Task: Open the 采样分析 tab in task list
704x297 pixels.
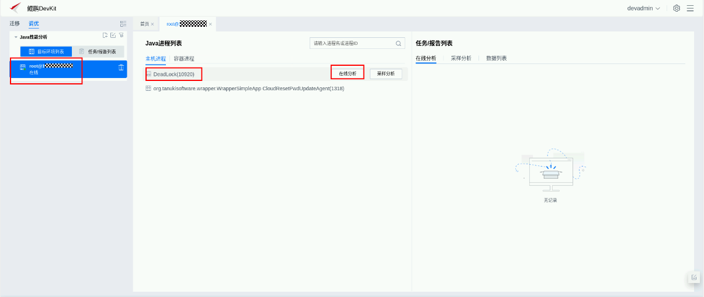Action: pos(461,58)
